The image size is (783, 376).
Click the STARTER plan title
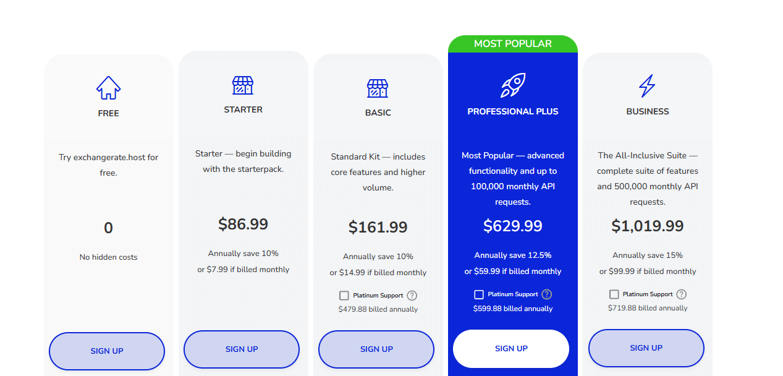click(243, 109)
